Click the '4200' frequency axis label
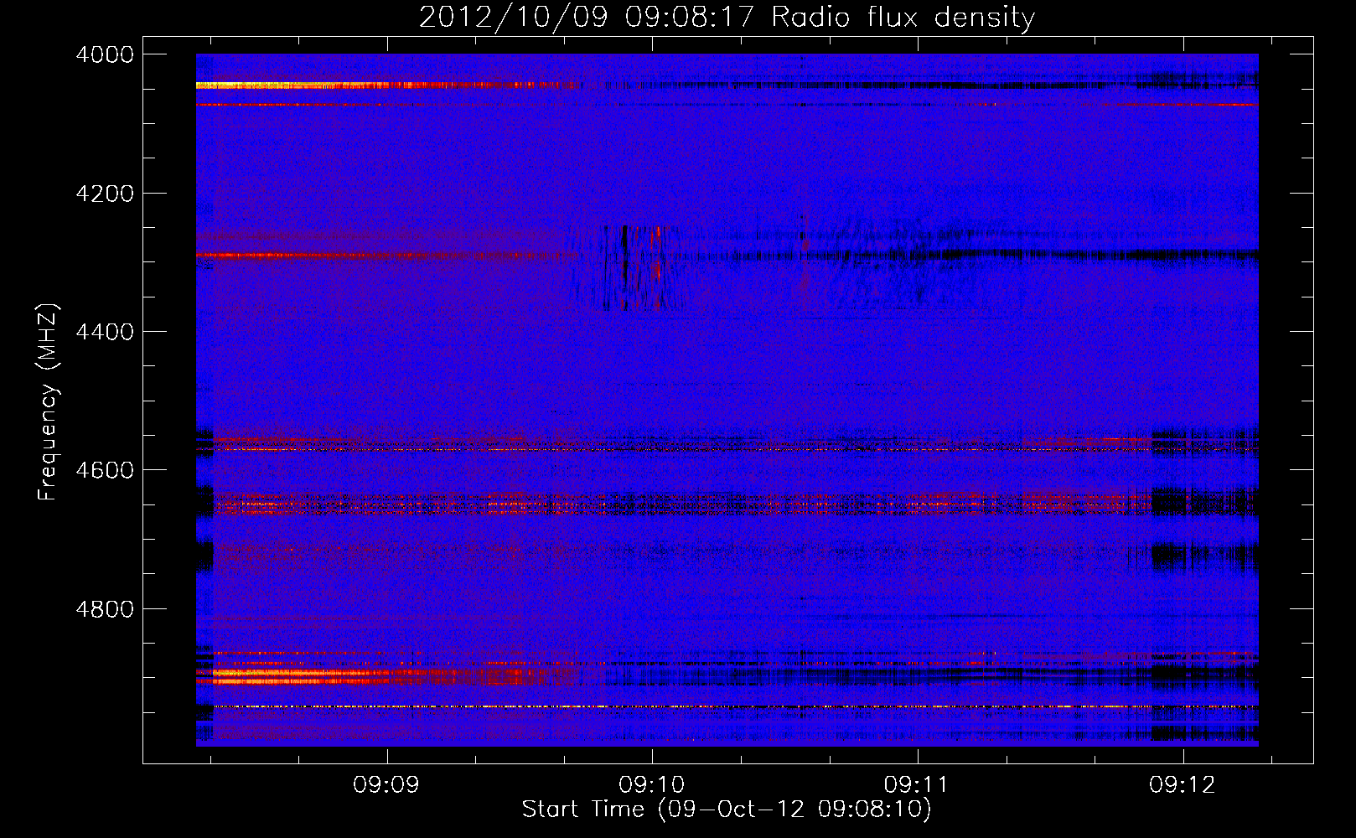1356x838 pixels. [105, 194]
